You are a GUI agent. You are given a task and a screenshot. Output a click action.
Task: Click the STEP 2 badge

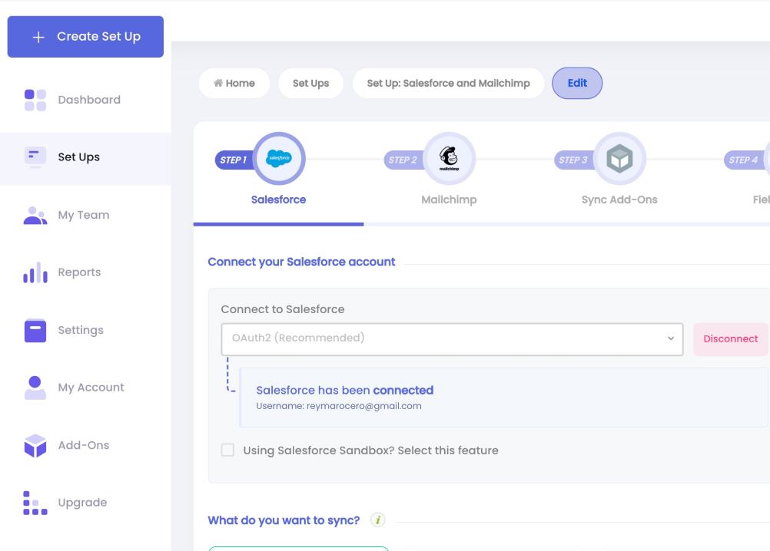(x=403, y=160)
